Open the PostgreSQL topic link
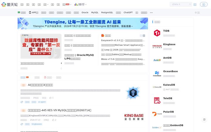This screenshot has width=211, height=132. click(x=107, y=12)
